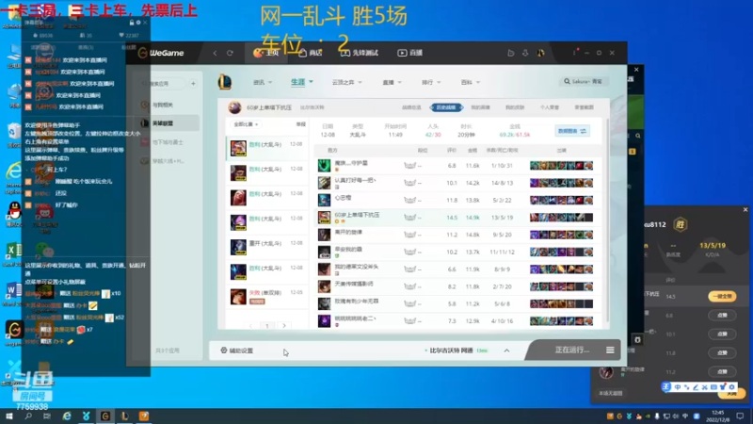Expand the 直播 dropdown beside 云顶之弈

[x=392, y=82]
